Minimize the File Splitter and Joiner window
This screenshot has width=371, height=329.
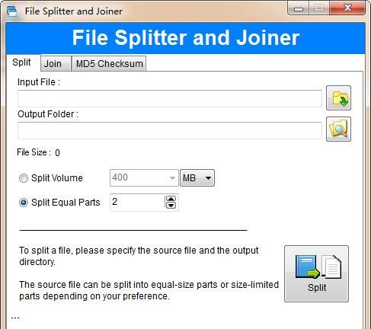(299, 8)
